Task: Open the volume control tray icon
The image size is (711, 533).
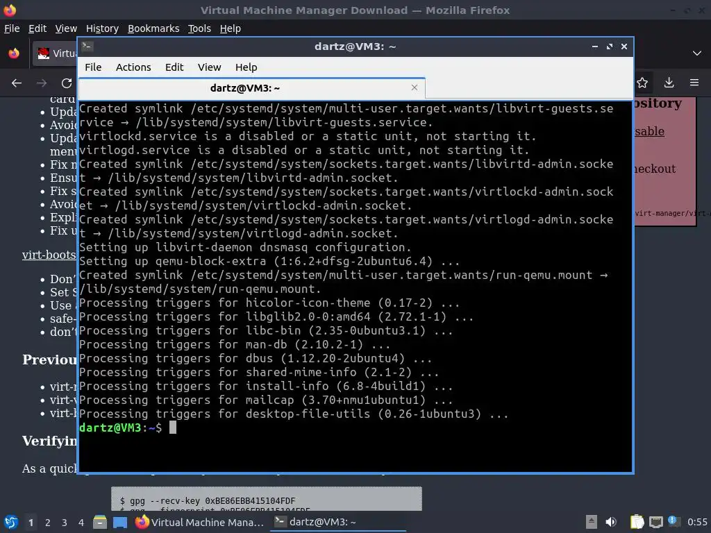Action: tap(611, 522)
